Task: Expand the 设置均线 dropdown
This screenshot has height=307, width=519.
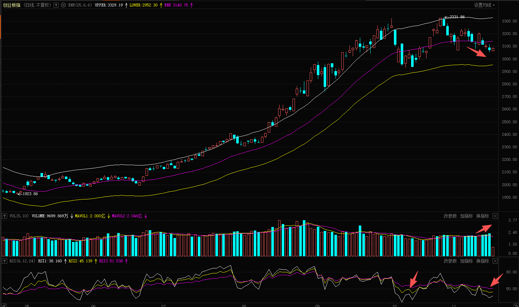Action: pyautogui.click(x=484, y=5)
